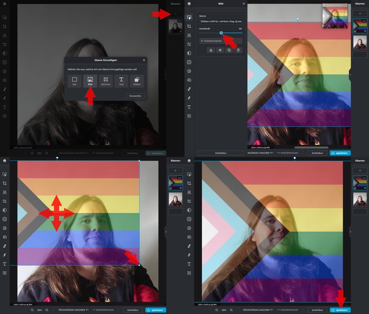Close the Bild panel with the X
369x314 pixels.
coord(244,4)
